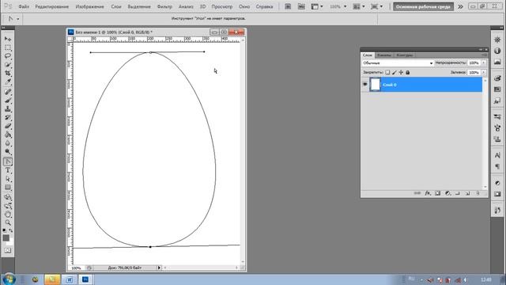Select the 3D Camera Rotate tool
506x285 pixels.
pyautogui.click(x=8, y=206)
